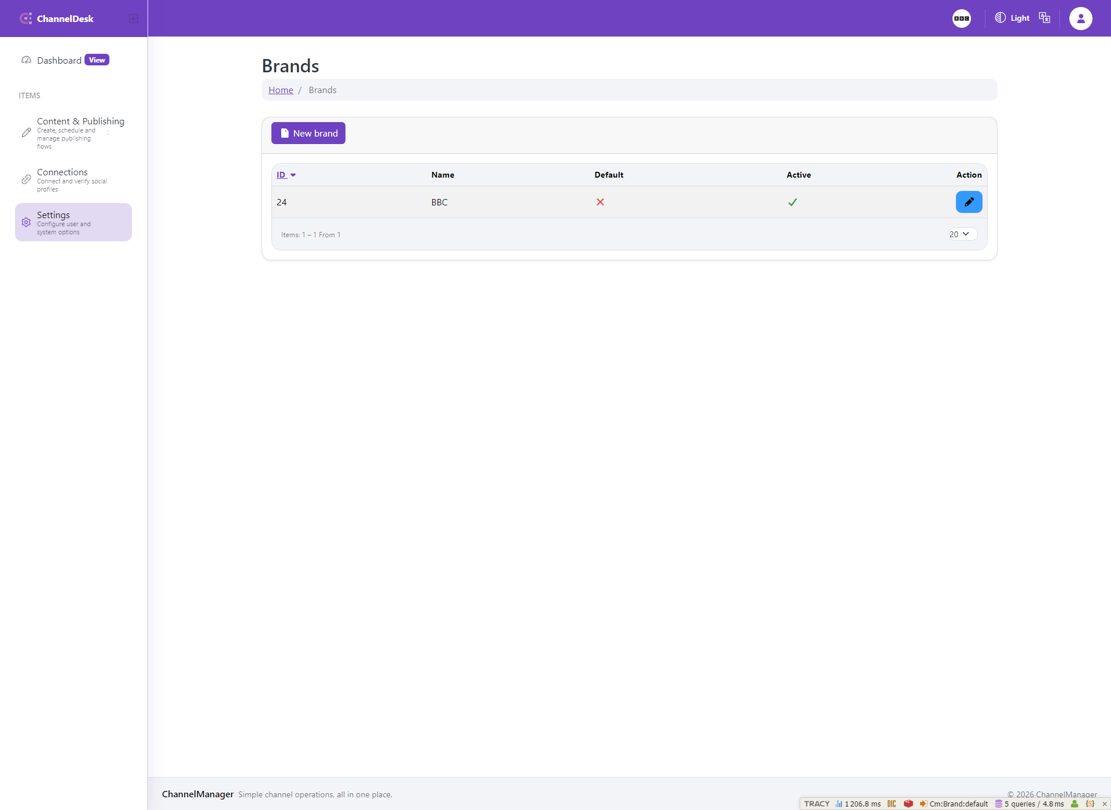Open the user profile menu
The image size is (1111, 810).
coord(1080,19)
